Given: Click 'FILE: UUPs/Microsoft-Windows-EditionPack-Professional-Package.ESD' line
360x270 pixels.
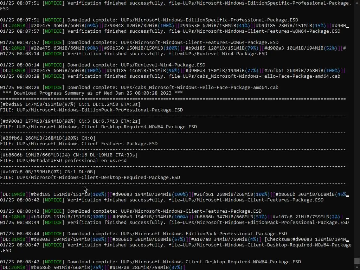Looking at the screenshot, I should (x=91, y=110).
